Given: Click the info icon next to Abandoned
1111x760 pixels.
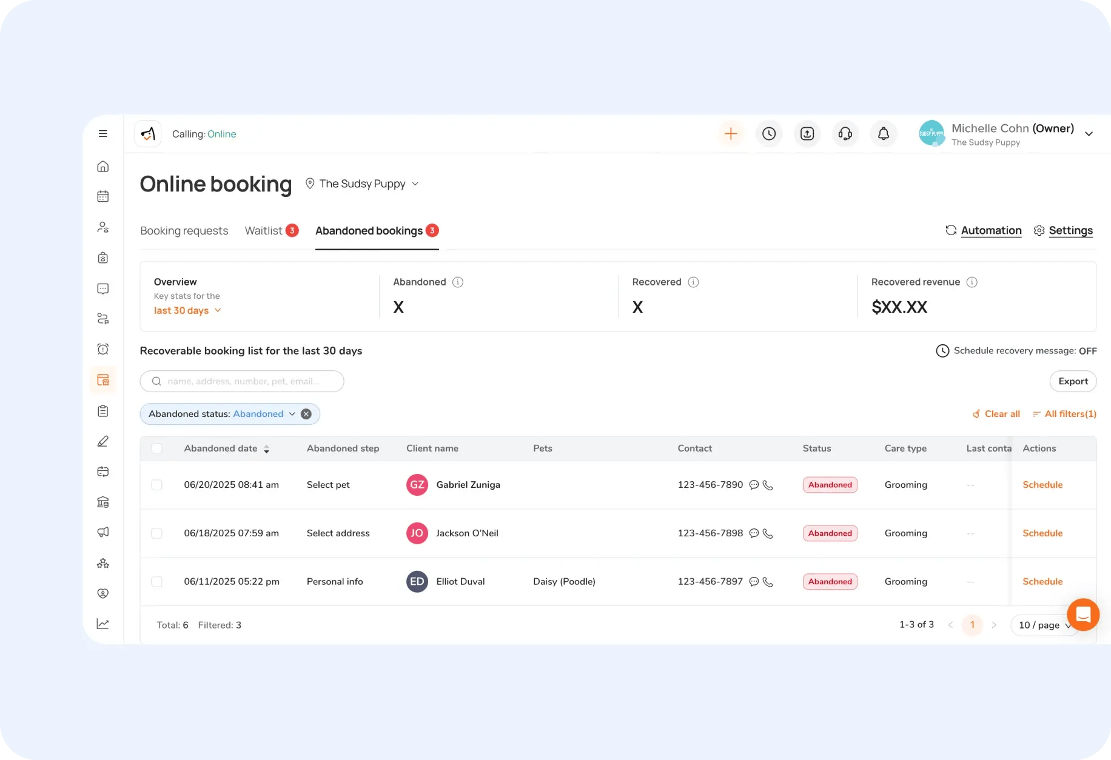Looking at the screenshot, I should click(458, 282).
